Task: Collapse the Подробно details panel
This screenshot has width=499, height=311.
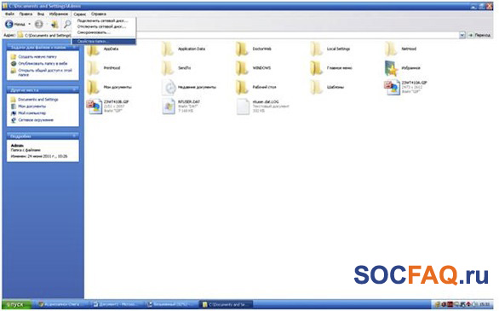Action: click(x=75, y=136)
